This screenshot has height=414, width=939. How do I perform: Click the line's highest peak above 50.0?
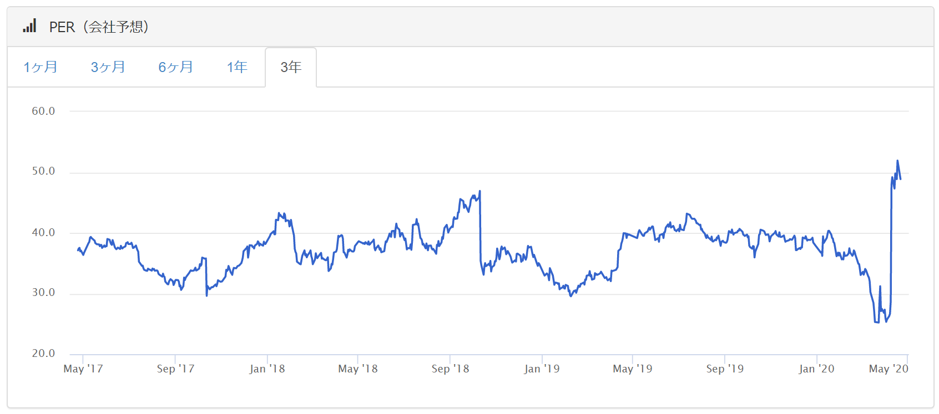click(x=897, y=161)
